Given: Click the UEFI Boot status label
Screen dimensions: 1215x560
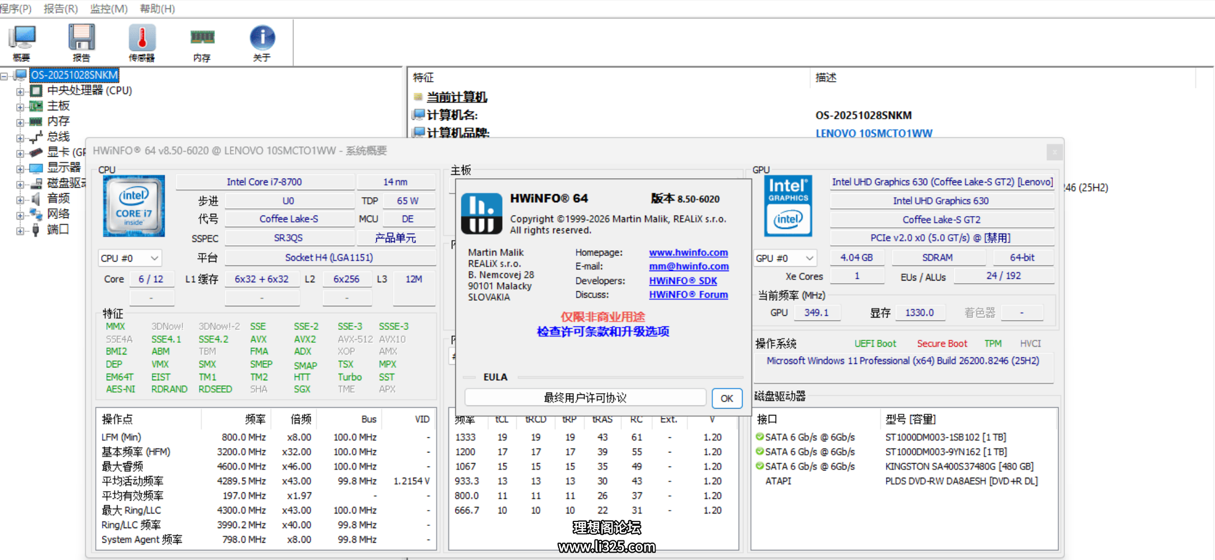Looking at the screenshot, I should tap(875, 344).
